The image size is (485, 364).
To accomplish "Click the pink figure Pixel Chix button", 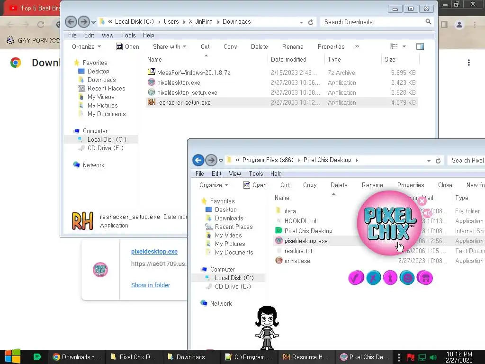I will coord(390,278).
